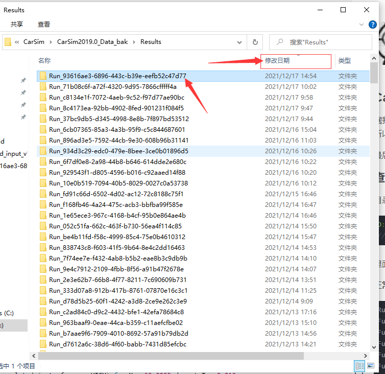Select folder Run_10e0b519-7094-40b5-8029-0027c0a53738

(x=203, y=183)
